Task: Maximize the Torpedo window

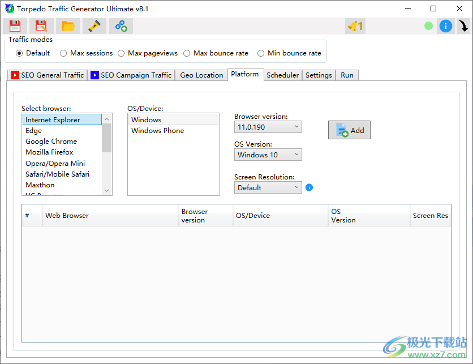Action: point(433,8)
